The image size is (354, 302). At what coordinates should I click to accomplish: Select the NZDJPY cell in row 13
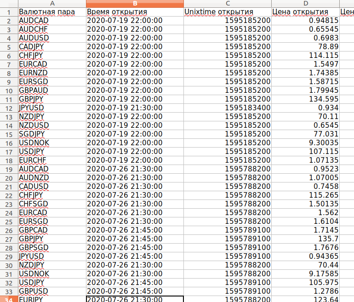52,117
